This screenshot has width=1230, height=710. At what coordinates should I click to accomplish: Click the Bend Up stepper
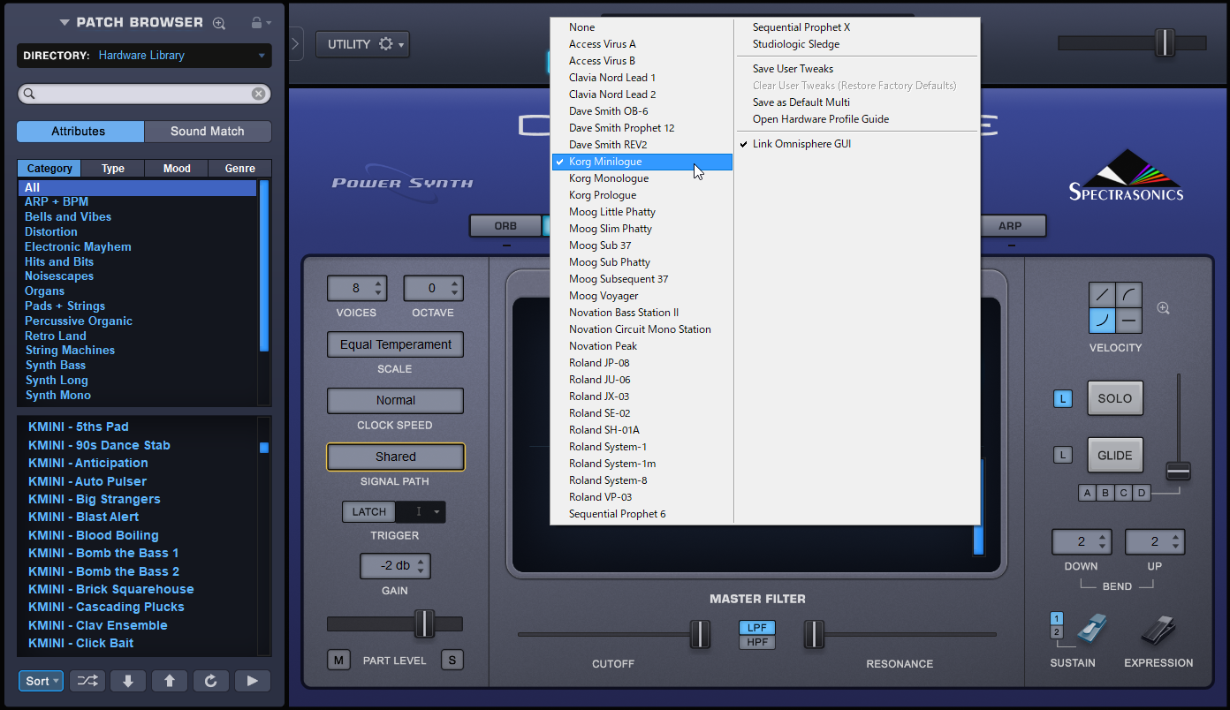click(1155, 542)
